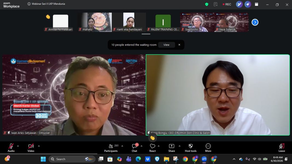Open clock and calendar 8:49 AM

[277, 159]
